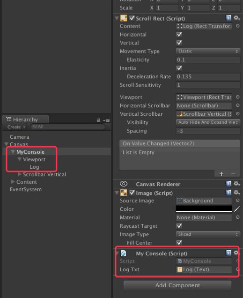Screen dimensions: 243x298
Task: Expand Scrollbar Vertical in hierarchy
Action: (19, 174)
